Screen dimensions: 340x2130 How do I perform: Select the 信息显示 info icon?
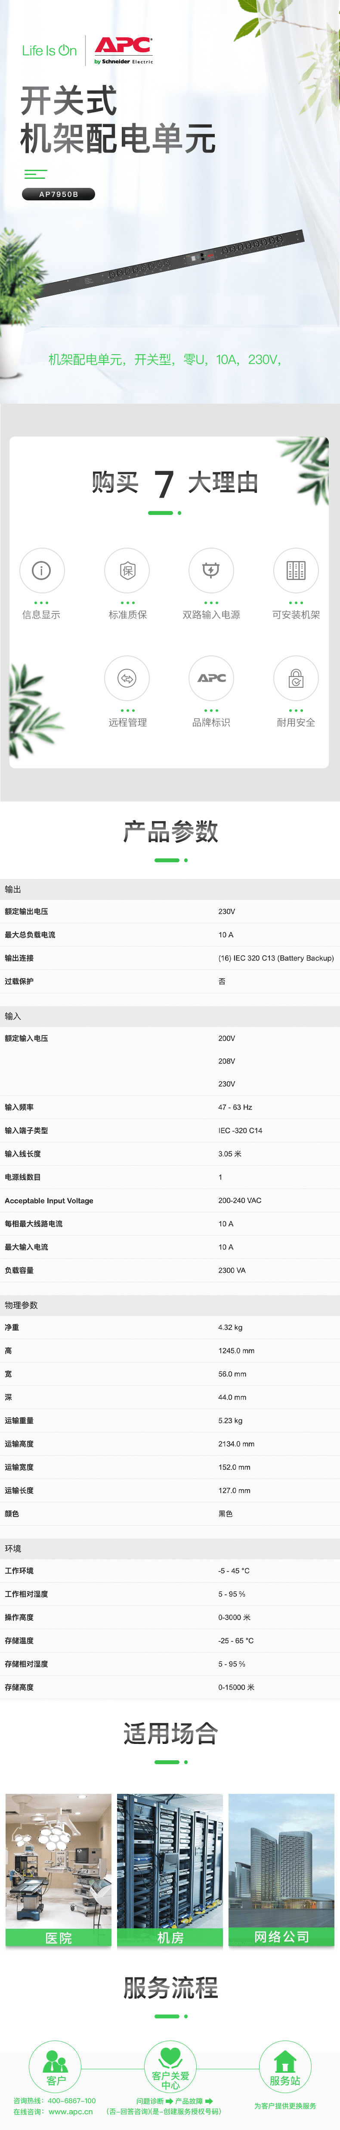[41, 570]
